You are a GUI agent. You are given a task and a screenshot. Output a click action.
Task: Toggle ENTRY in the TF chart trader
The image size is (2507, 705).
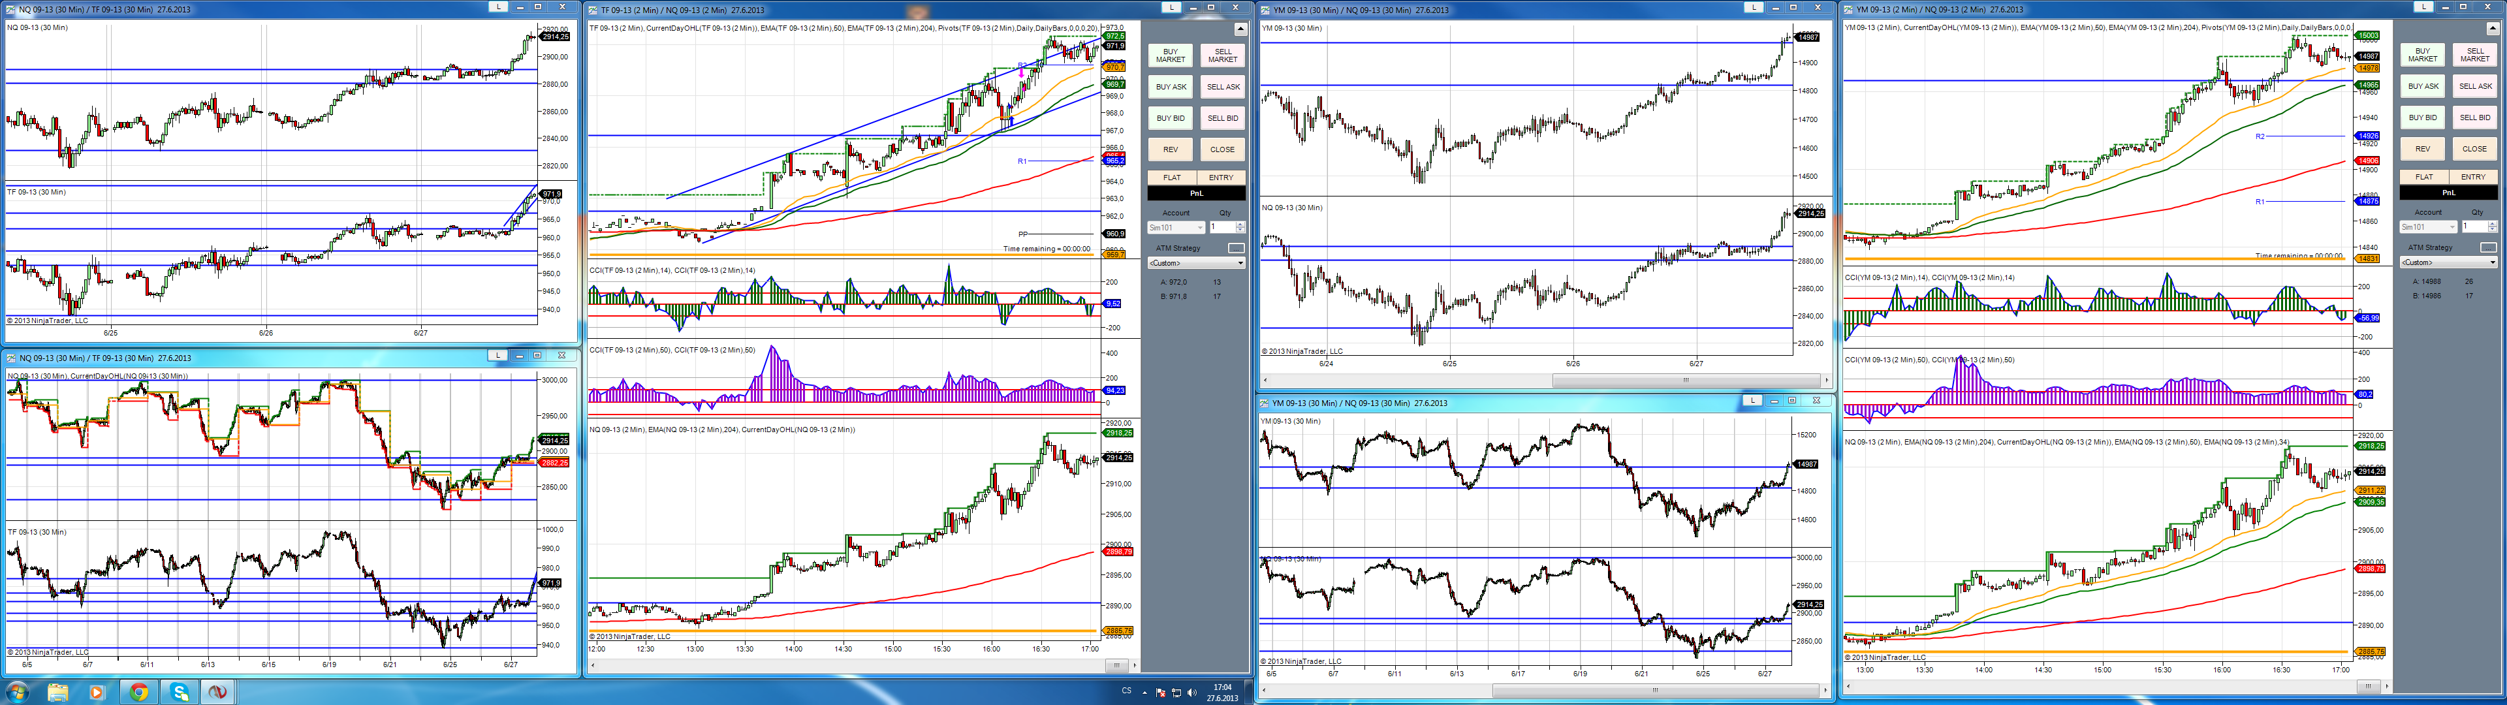[1220, 177]
